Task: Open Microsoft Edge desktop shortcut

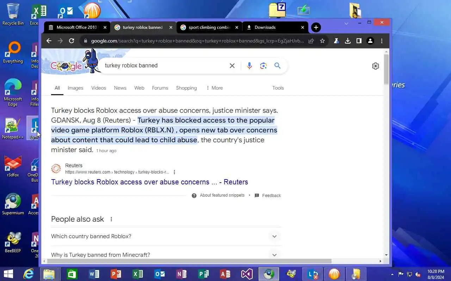Action: 13,92
